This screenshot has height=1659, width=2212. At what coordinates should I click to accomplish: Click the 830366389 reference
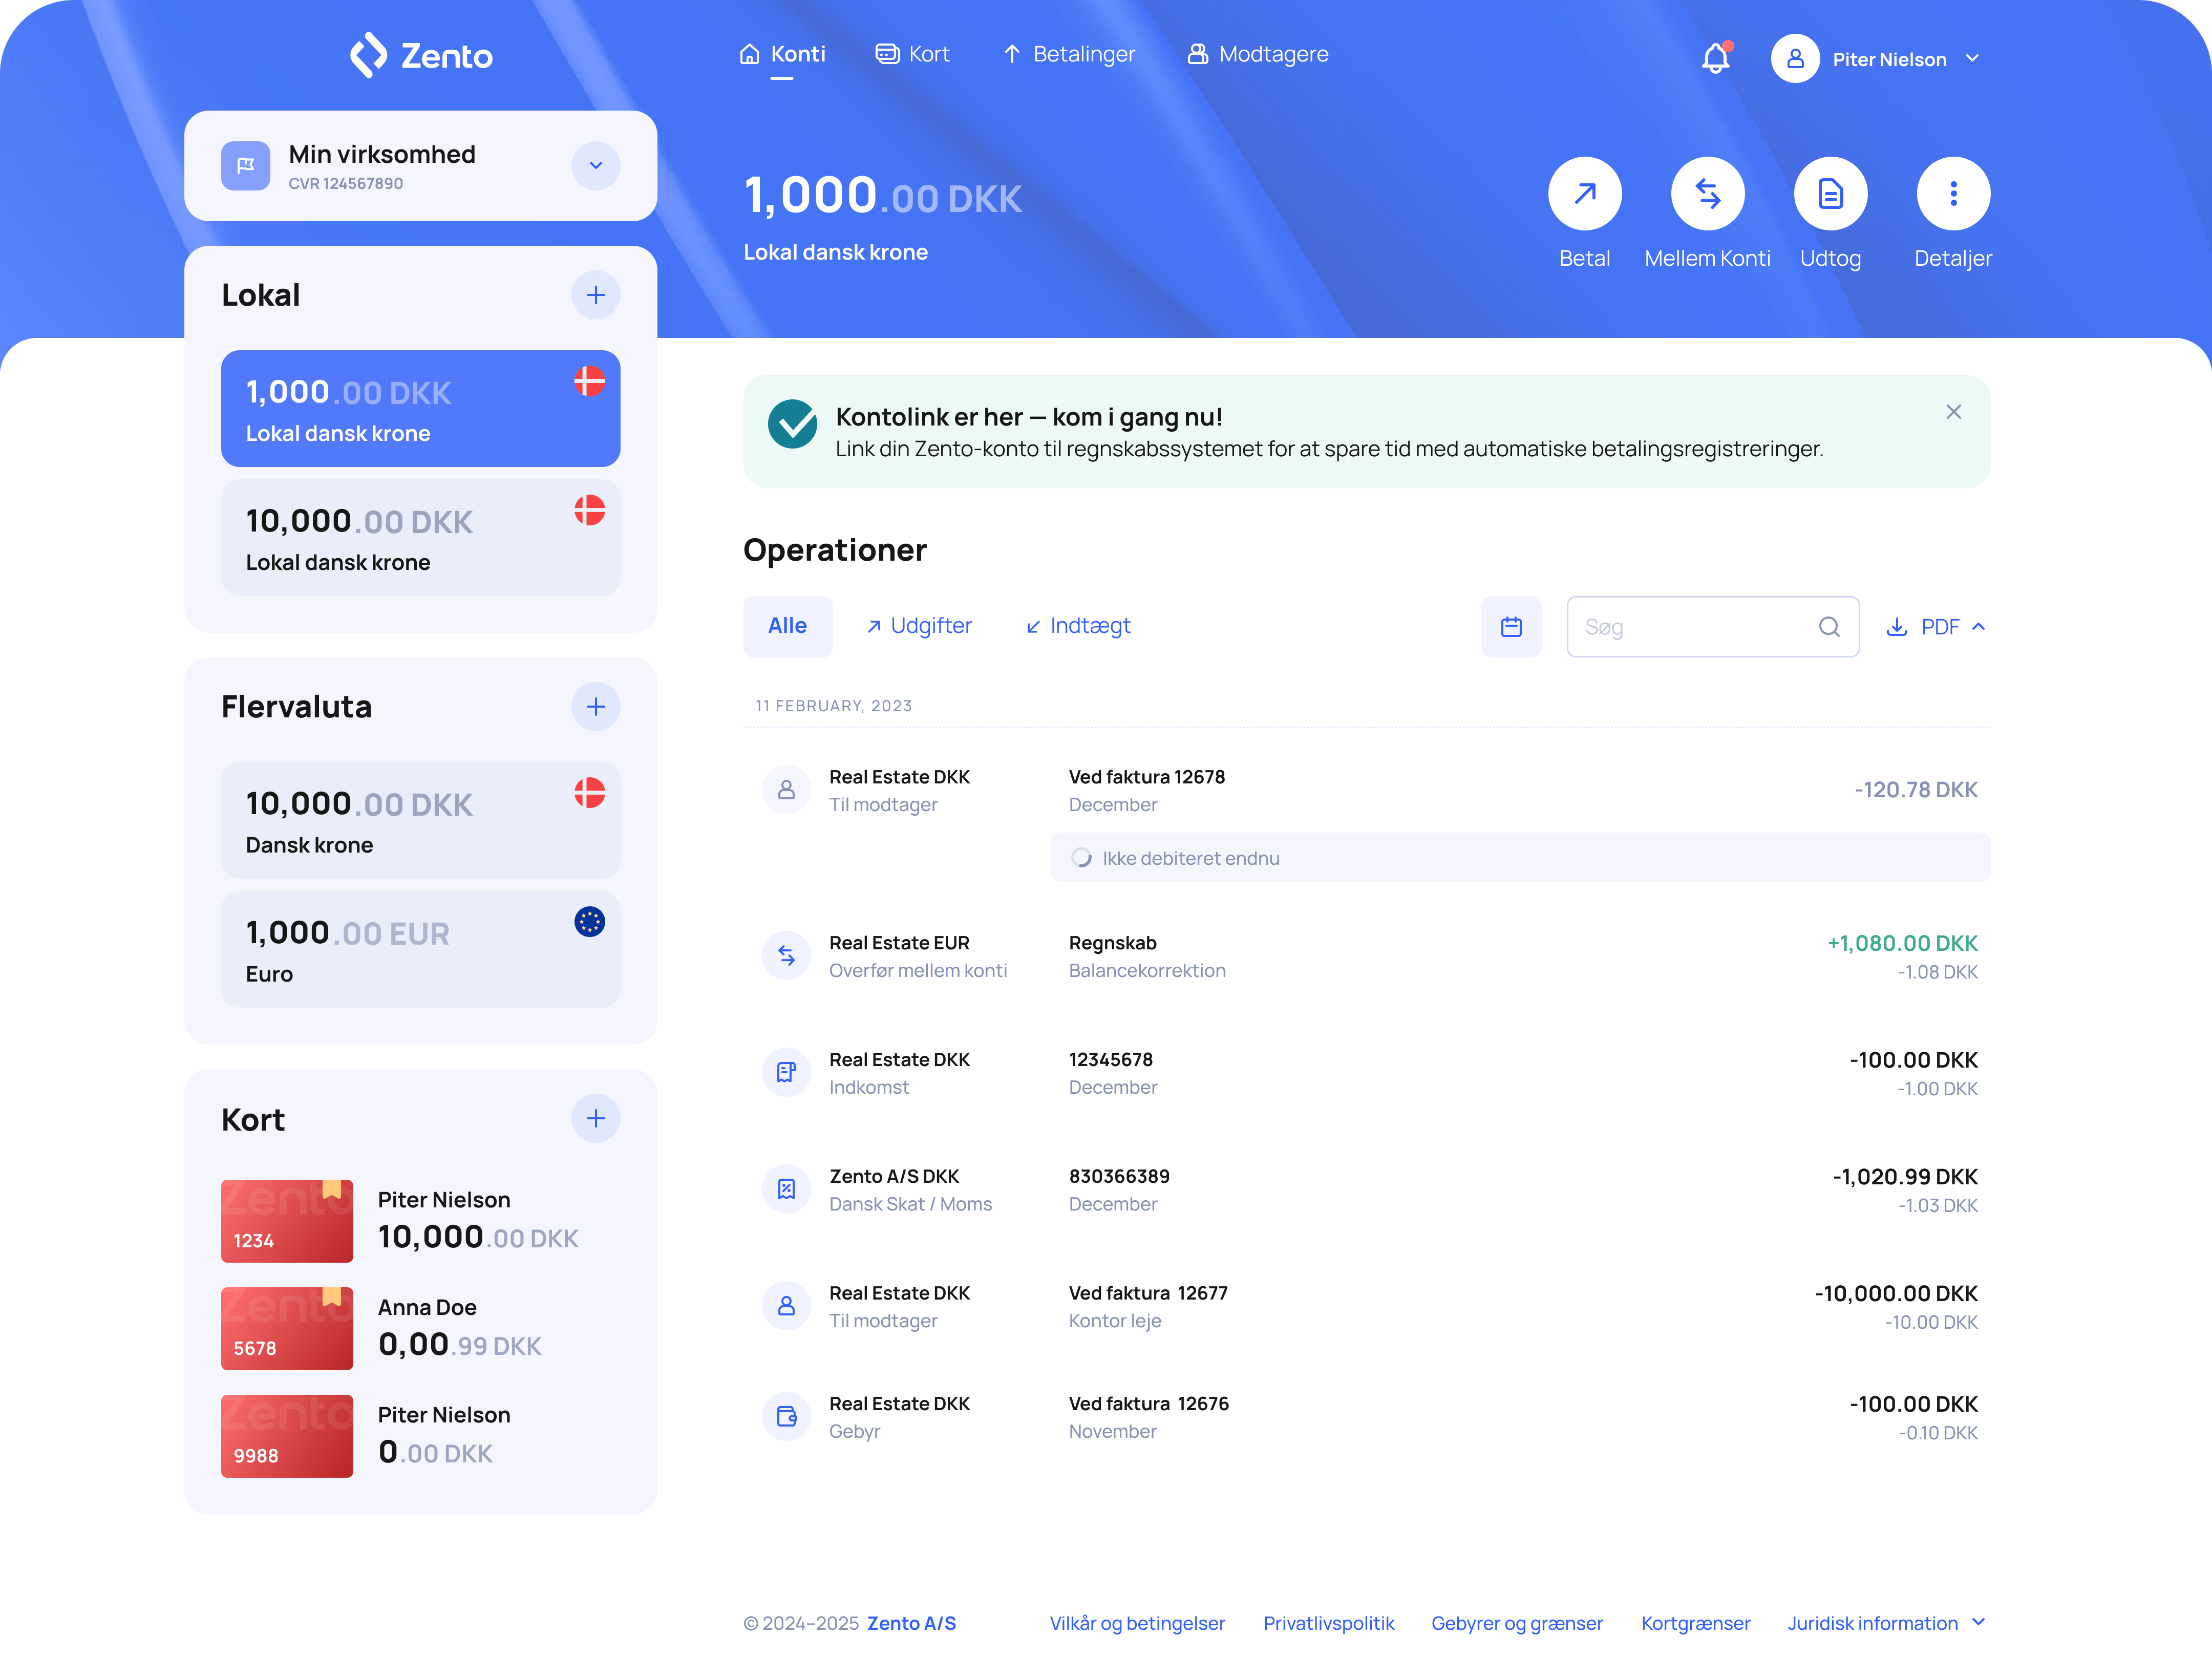pyautogui.click(x=1119, y=1176)
